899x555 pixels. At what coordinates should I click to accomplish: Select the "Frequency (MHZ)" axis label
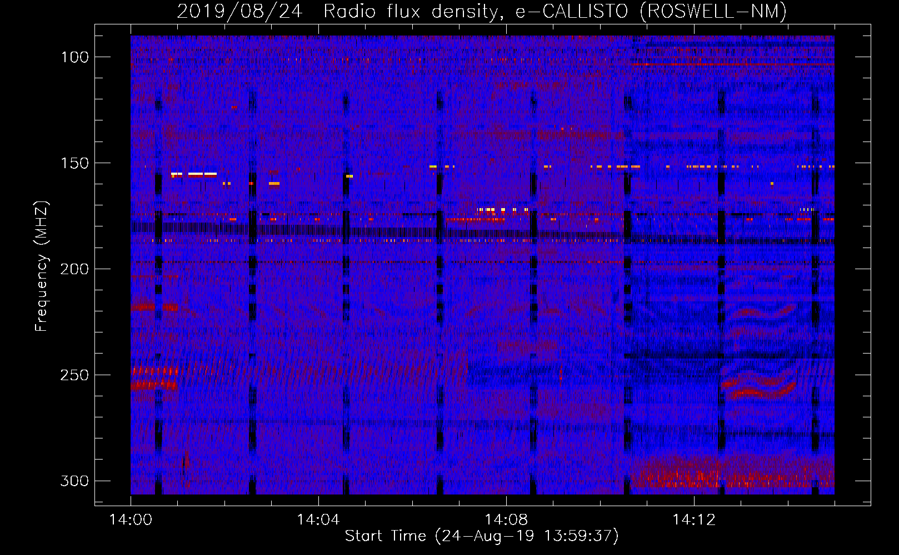click(42, 266)
